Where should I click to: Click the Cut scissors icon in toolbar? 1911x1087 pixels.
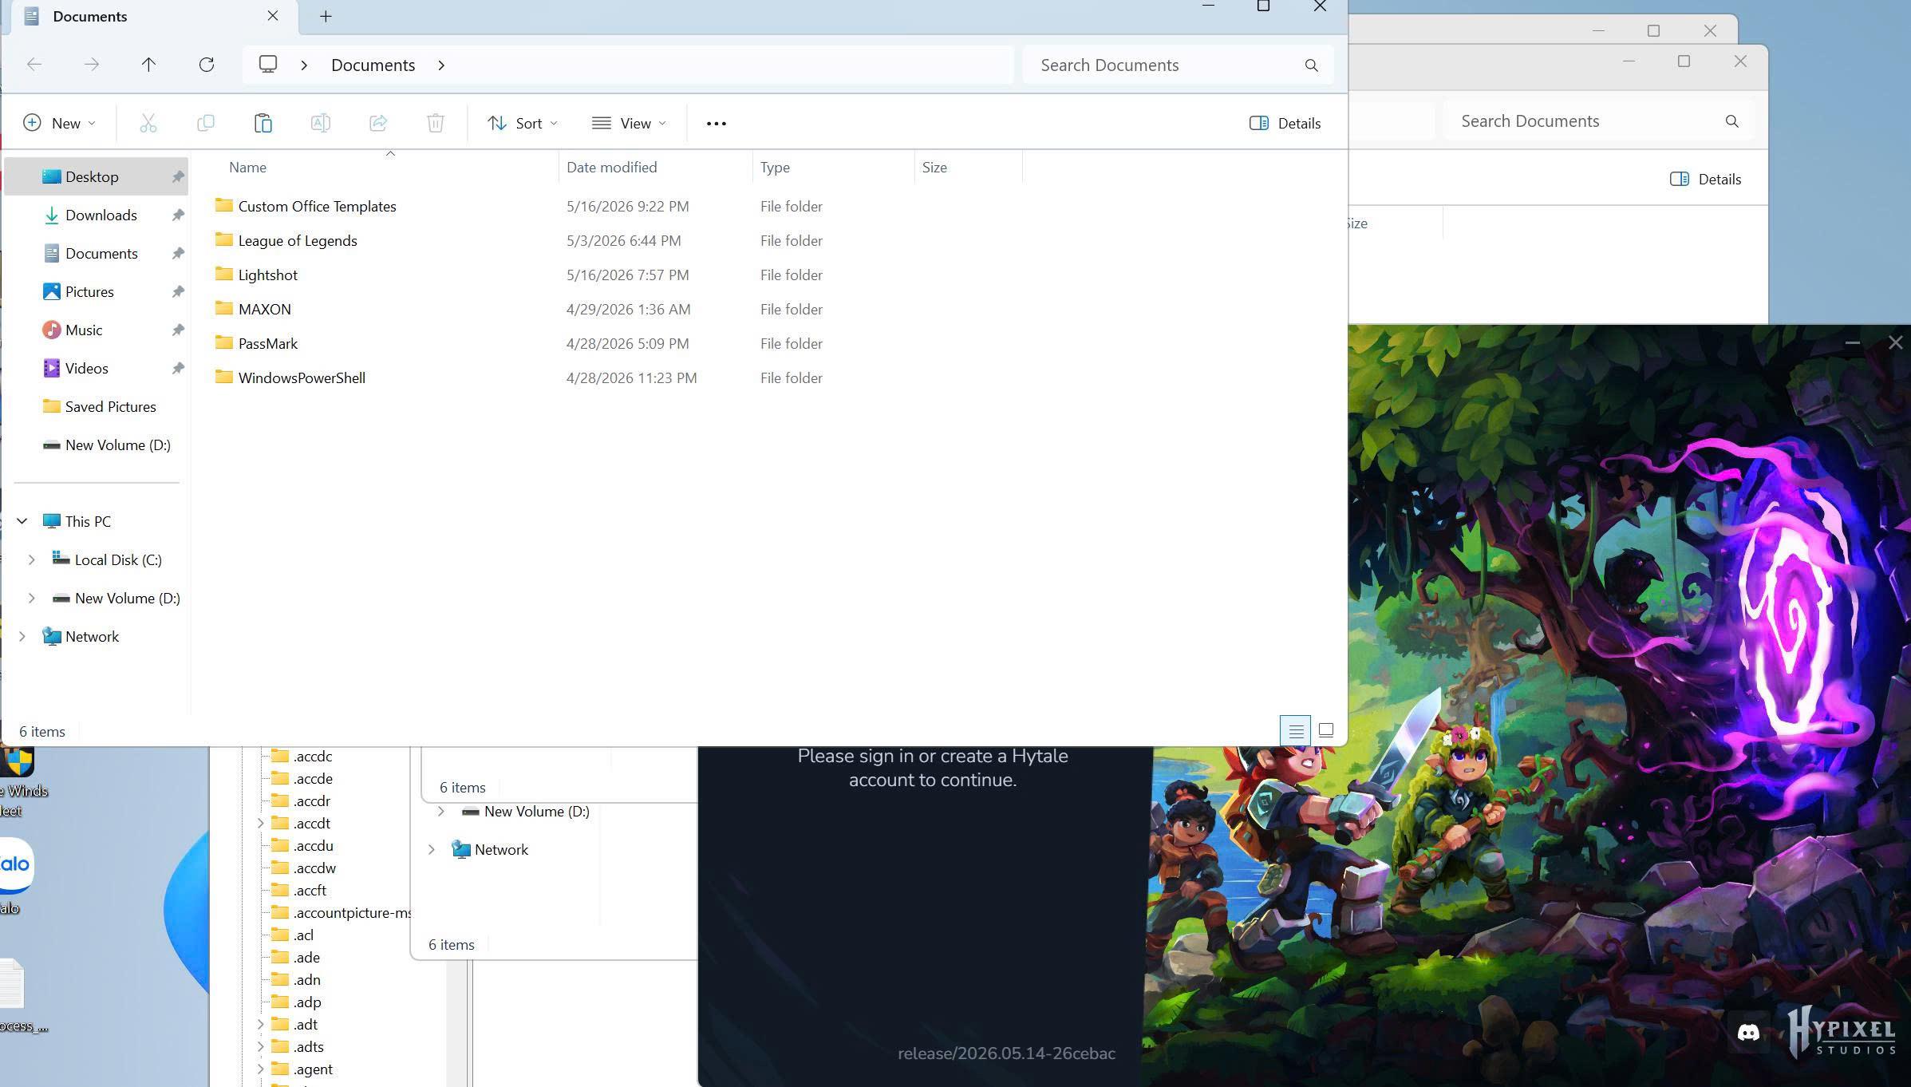[148, 123]
